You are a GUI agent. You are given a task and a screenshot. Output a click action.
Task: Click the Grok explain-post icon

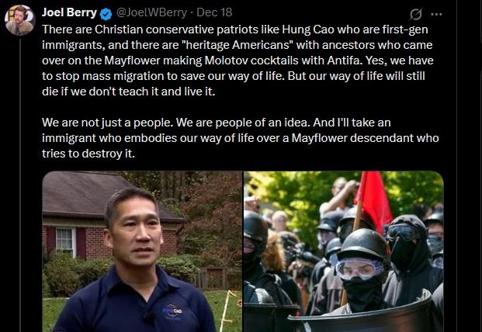pos(416,14)
